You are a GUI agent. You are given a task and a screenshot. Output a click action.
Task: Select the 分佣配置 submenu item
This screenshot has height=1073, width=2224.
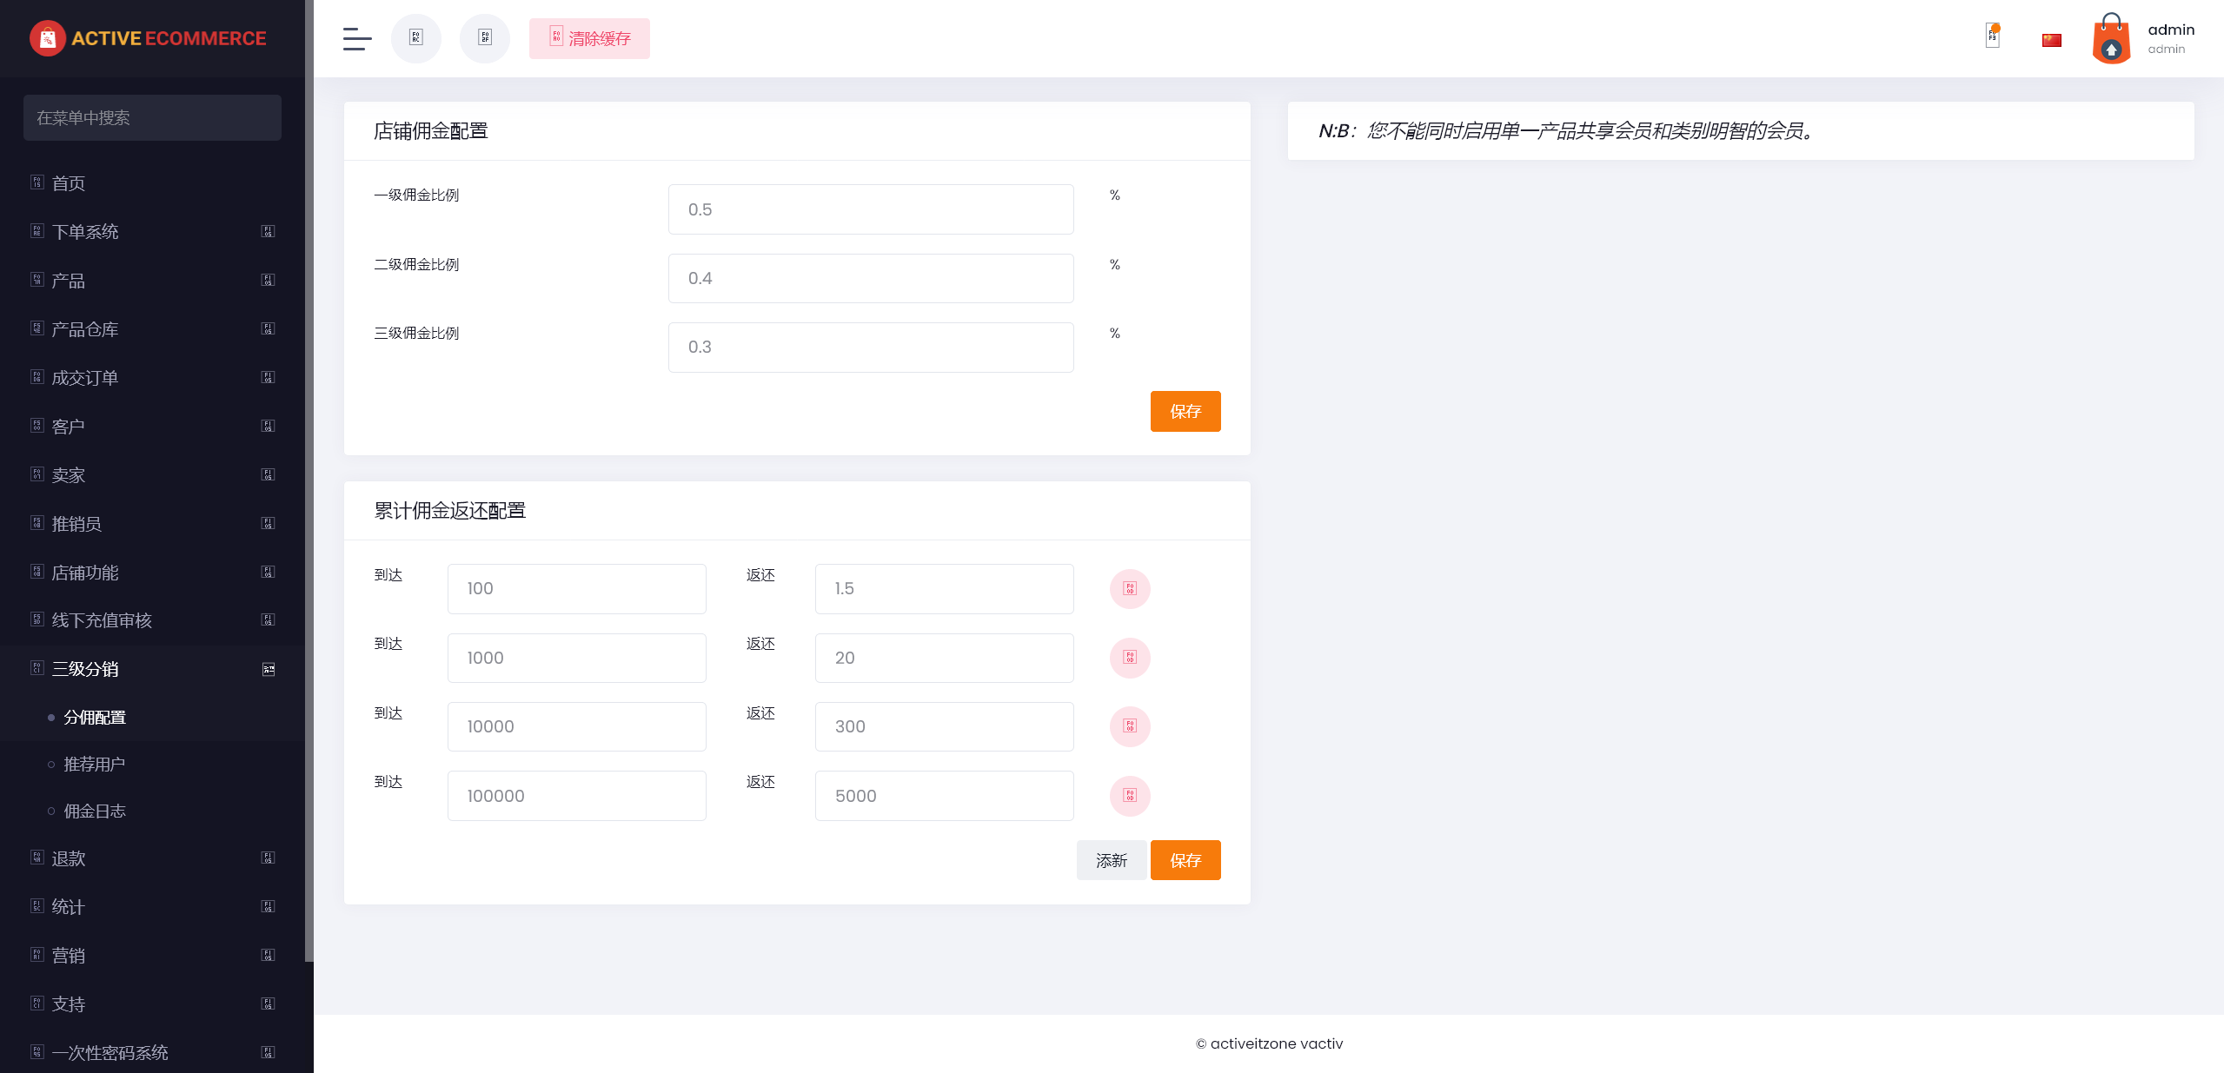pos(96,718)
